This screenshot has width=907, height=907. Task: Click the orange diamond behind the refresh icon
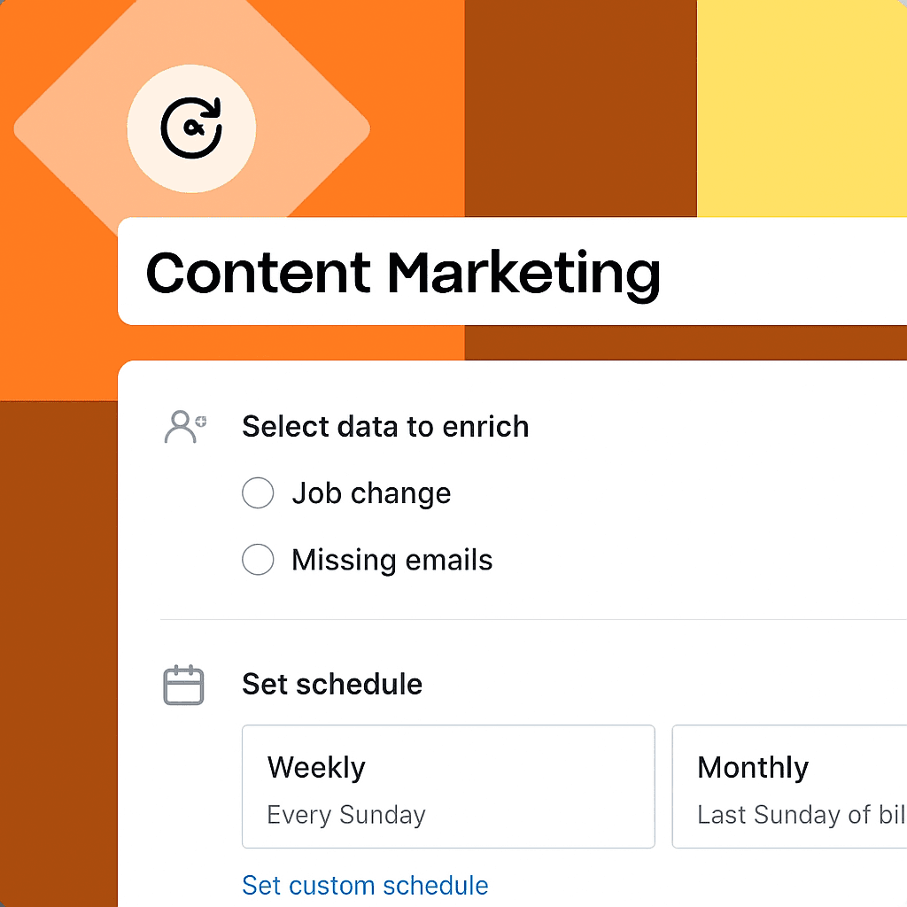(x=80, y=128)
